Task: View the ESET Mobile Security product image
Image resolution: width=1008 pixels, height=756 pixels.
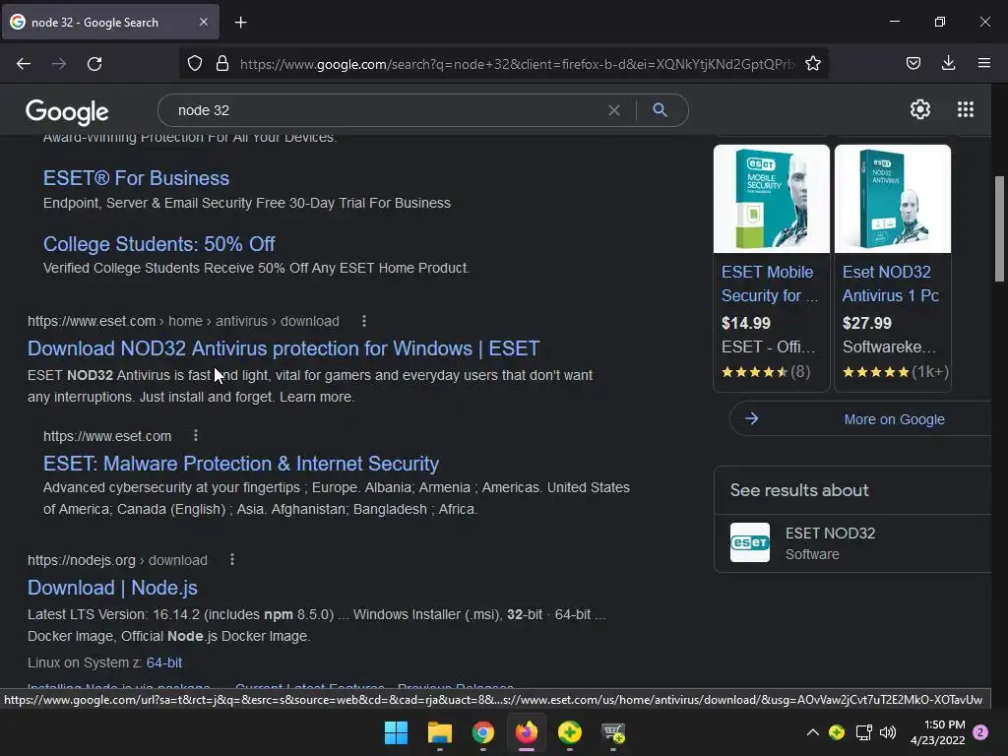Action: [x=772, y=199]
